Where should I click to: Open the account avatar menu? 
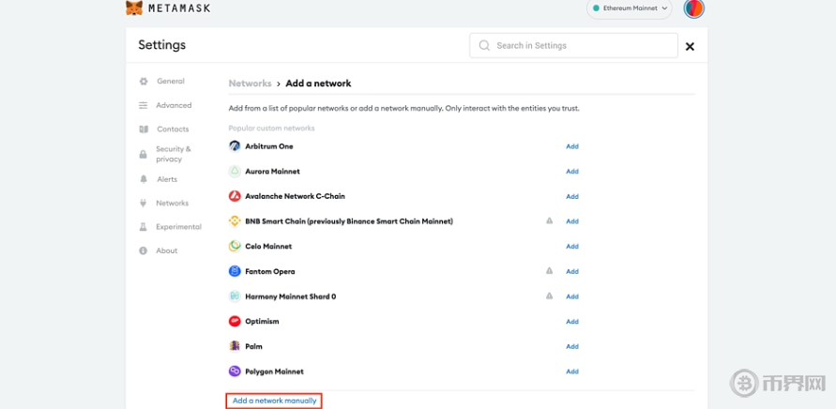pyautogui.click(x=694, y=8)
